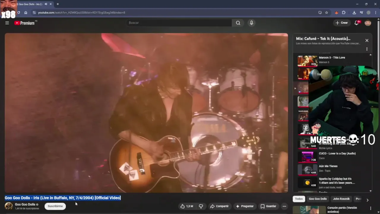Image resolution: width=380 pixels, height=214 pixels.
Task: Click the Crear button
Action: 342,23
